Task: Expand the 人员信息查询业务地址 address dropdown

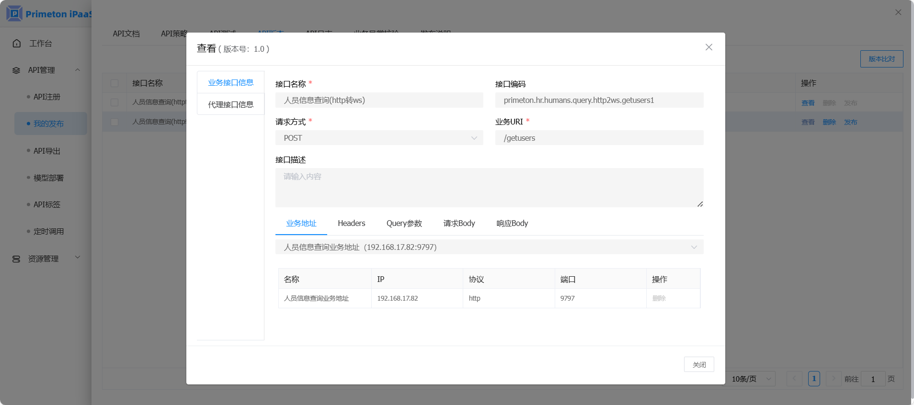Action: tap(489, 247)
